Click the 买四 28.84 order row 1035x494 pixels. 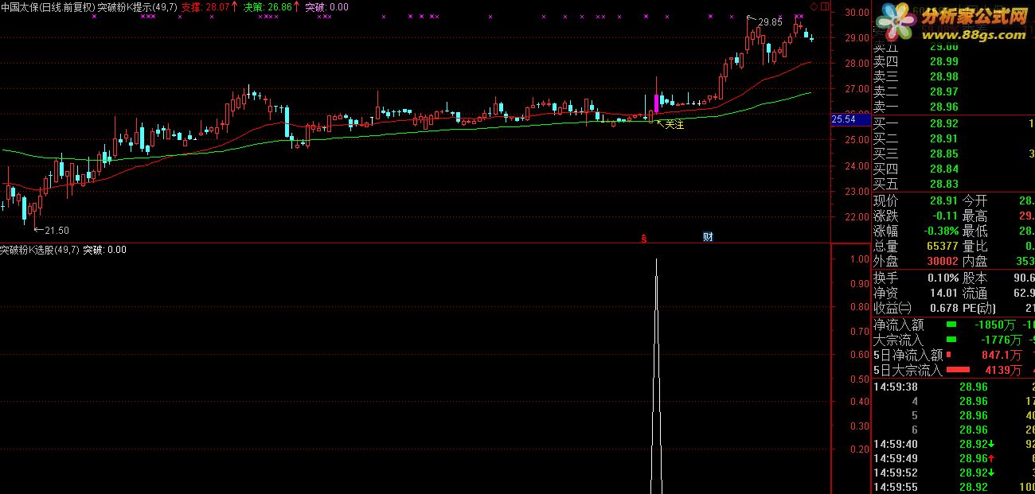(x=953, y=169)
